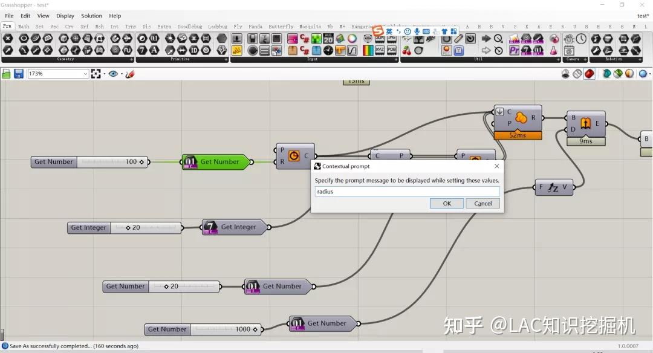Select the rainbow Gradient component icon
Image resolution: width=653 pixels, height=353 pixels.
[x=368, y=50]
